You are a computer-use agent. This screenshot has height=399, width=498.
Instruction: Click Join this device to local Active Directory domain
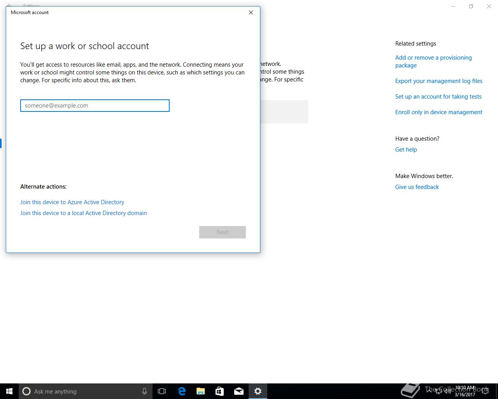click(x=83, y=213)
